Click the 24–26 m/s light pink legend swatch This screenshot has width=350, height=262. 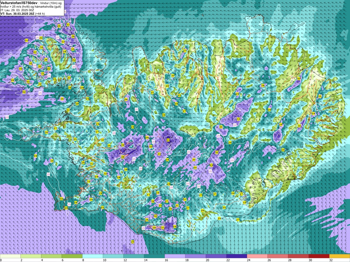click(x=257, y=256)
